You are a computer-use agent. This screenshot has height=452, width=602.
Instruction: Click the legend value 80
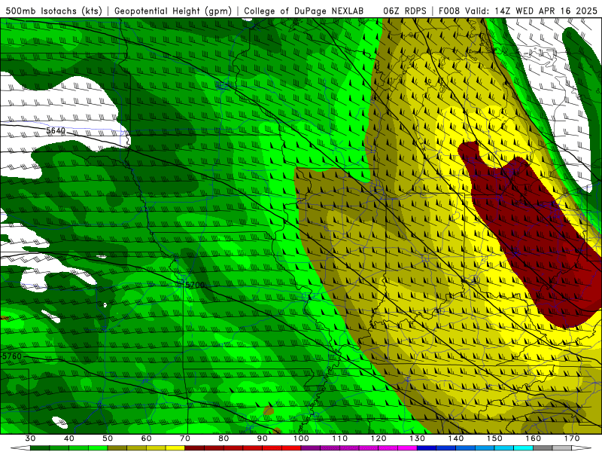click(x=223, y=438)
